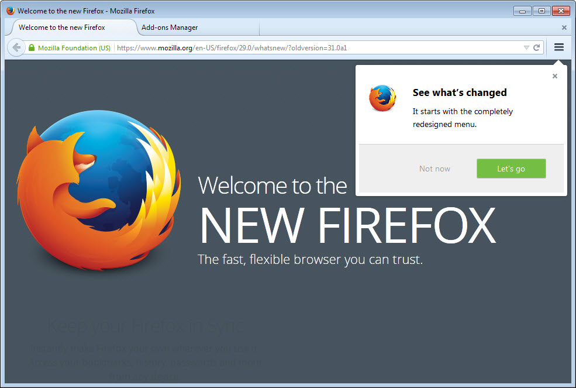Click the green padlock security icon
The width and height of the screenshot is (576, 388).
(x=32, y=48)
